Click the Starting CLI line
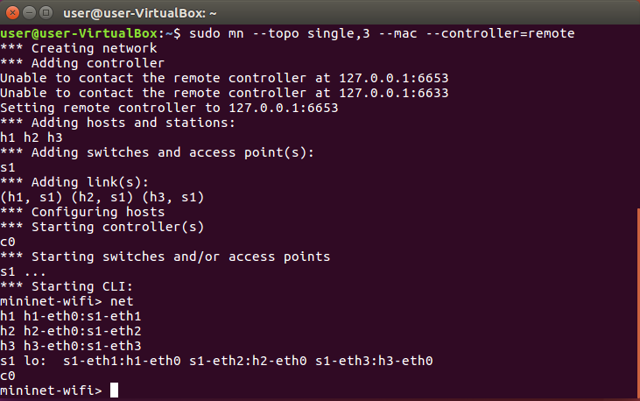Viewport: 640px width, 401px height. pyautogui.click(x=67, y=286)
